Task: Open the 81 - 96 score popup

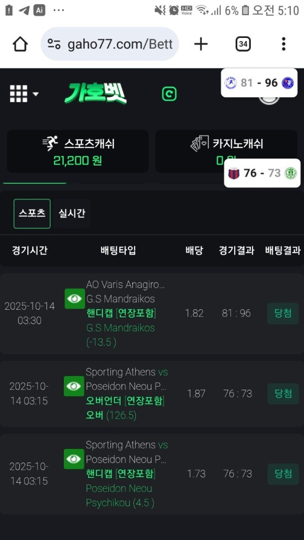Action: (x=259, y=82)
